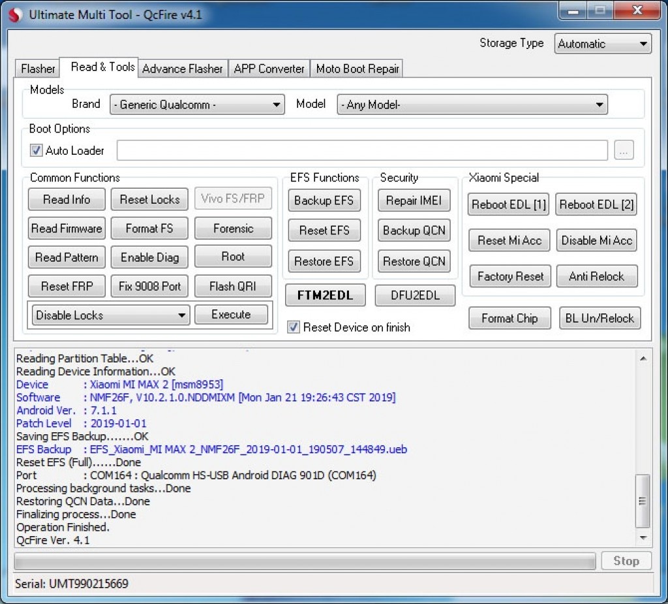
Task: Open the Storage Type dropdown
Action: (603, 44)
